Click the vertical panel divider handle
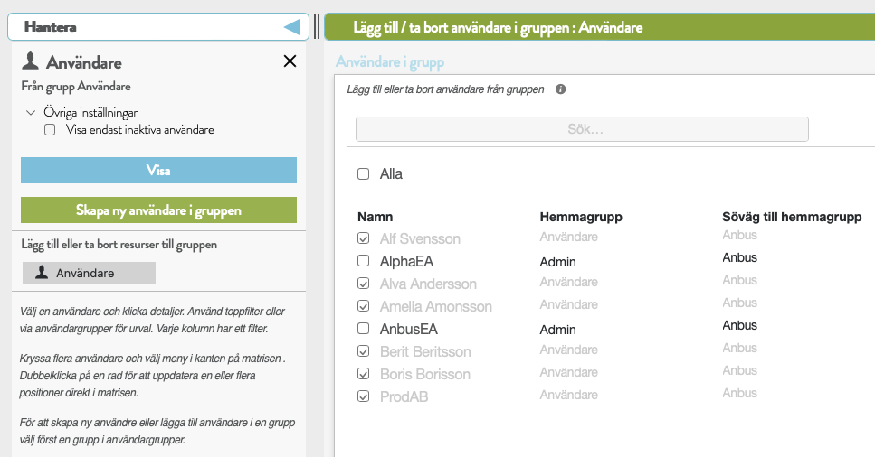 tap(317, 27)
